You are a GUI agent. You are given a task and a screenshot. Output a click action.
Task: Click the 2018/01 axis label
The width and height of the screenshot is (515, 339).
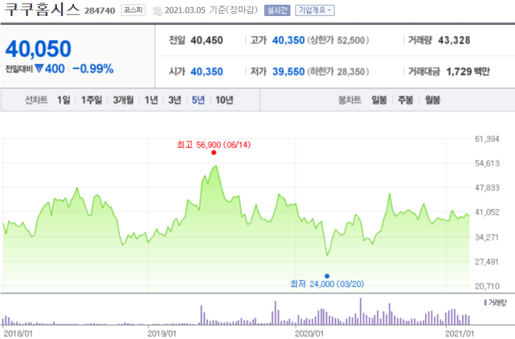click(x=18, y=333)
